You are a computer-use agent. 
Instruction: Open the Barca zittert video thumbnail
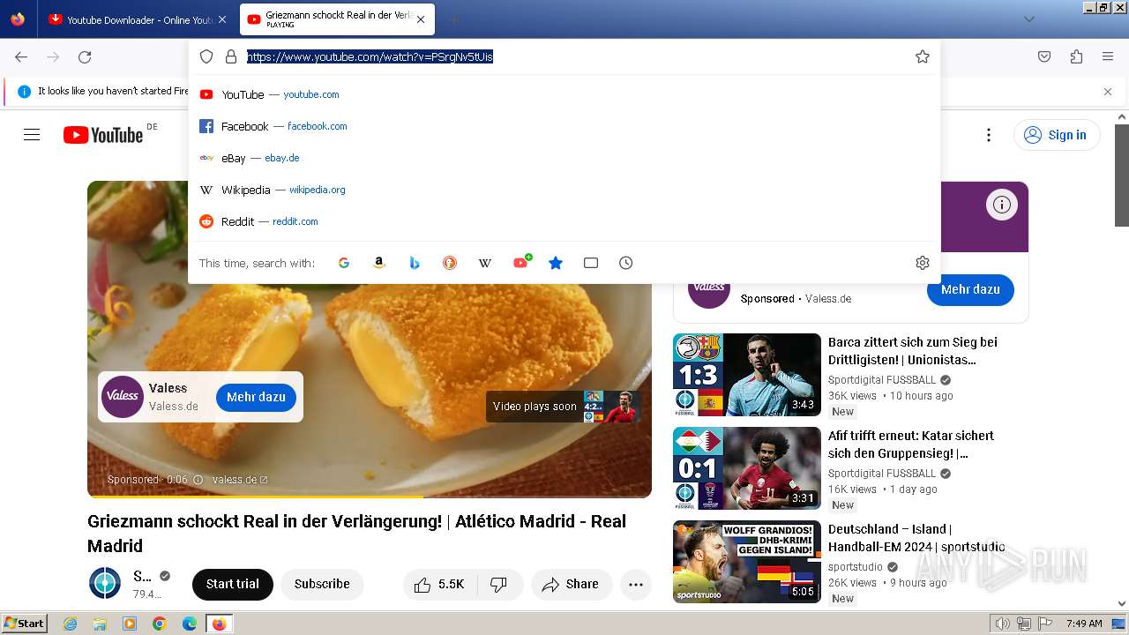[x=747, y=375]
